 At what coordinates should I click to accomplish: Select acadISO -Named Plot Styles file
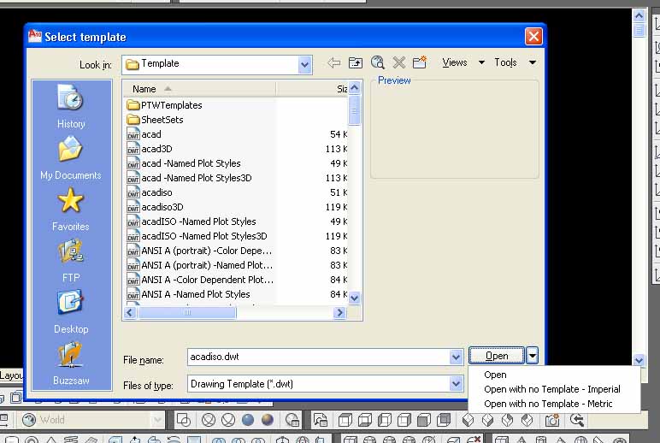coord(192,221)
